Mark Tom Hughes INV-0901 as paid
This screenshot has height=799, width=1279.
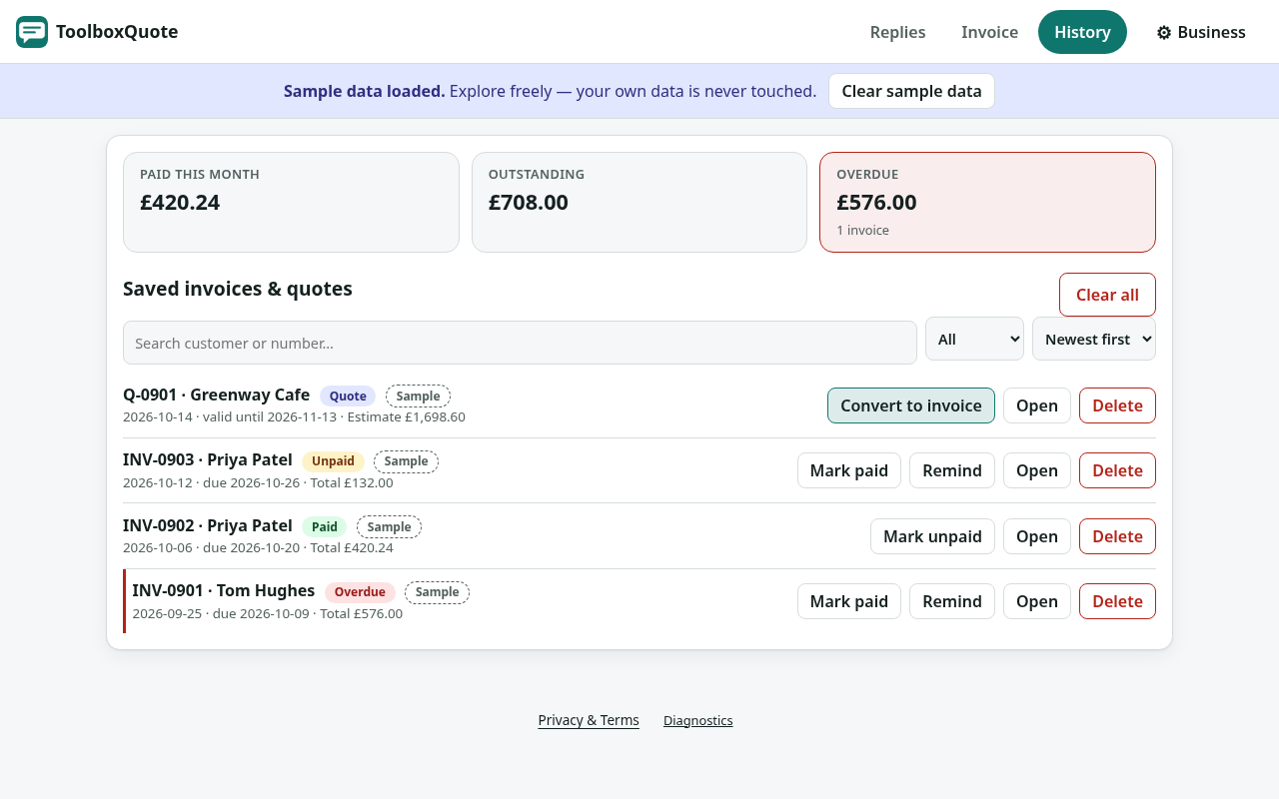click(x=849, y=601)
